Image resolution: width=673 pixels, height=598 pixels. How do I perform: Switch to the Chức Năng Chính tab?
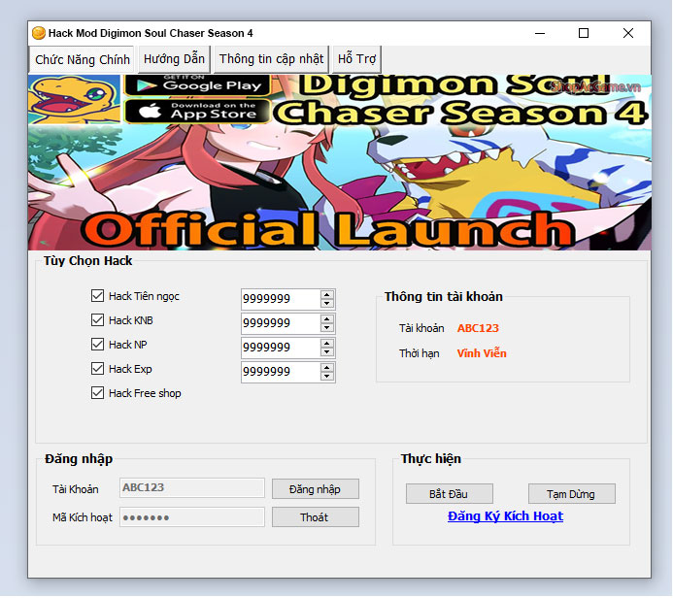click(x=82, y=59)
